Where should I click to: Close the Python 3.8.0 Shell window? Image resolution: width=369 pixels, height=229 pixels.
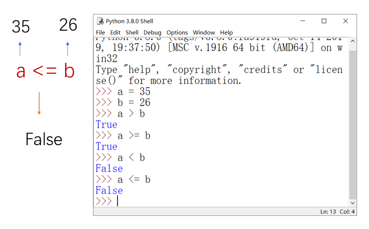(346, 21)
